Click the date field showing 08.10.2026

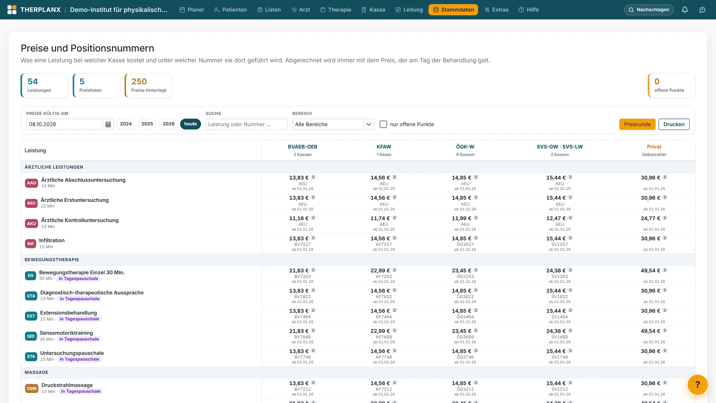click(x=64, y=124)
